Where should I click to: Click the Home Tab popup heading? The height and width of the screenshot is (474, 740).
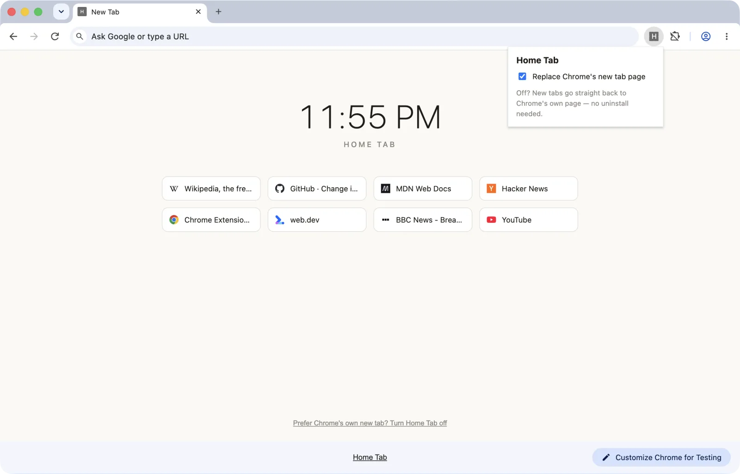point(537,60)
